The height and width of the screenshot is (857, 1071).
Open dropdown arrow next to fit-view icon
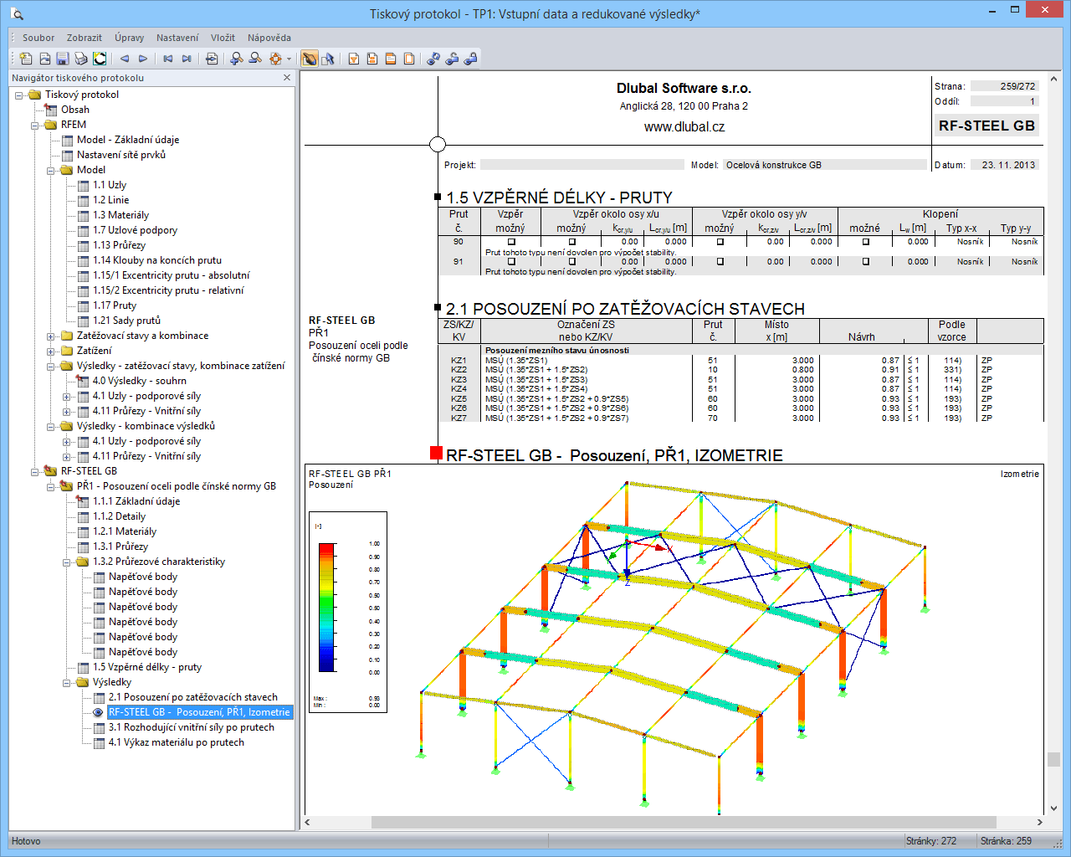(x=289, y=59)
